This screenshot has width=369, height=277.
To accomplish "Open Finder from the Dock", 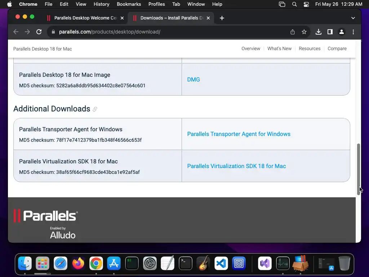I will pos(25,263).
